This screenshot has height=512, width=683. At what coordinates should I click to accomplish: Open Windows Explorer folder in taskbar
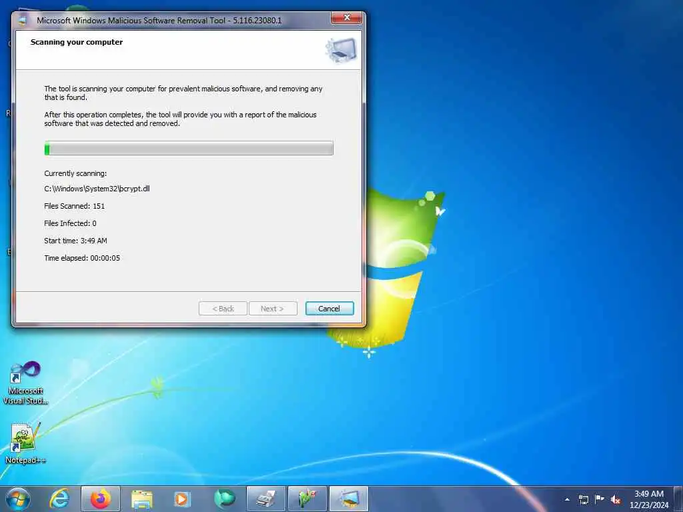(141, 499)
